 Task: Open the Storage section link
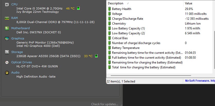[x=17, y=52]
